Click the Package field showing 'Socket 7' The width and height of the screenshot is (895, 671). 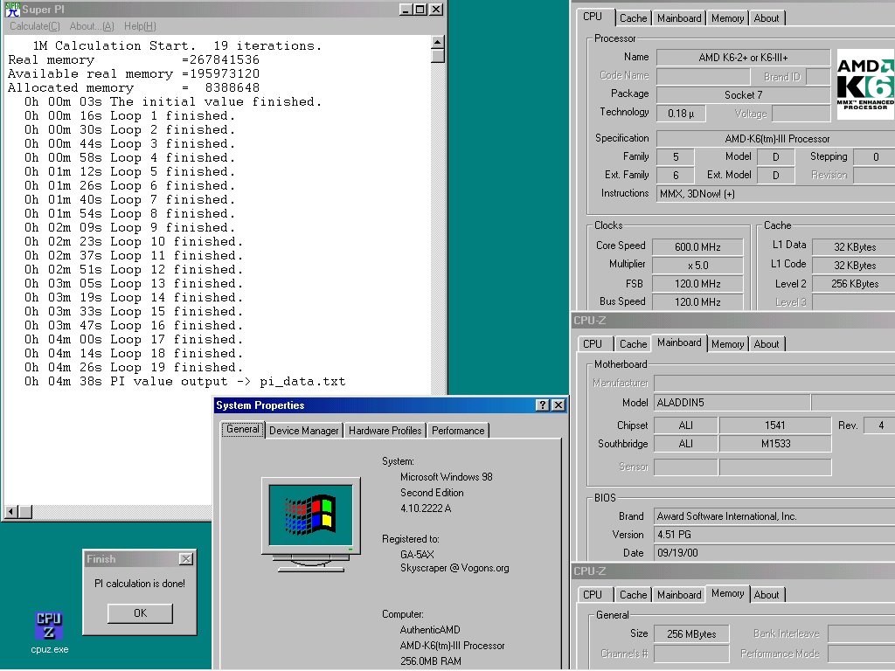(x=743, y=94)
